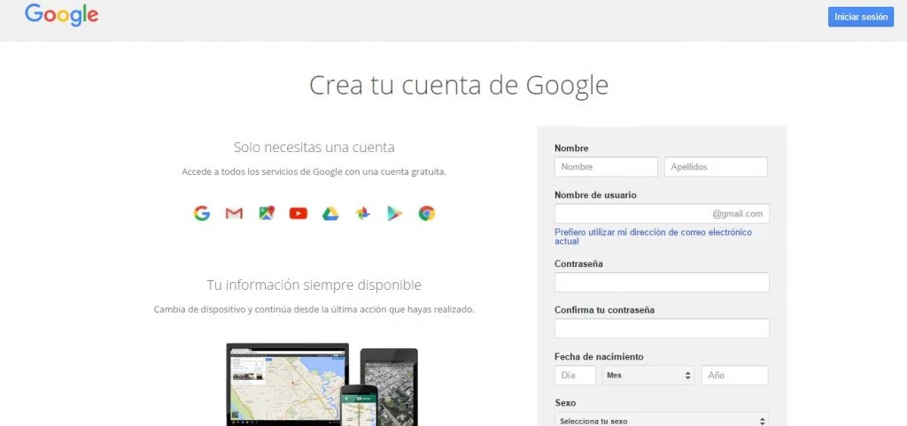Click the Confirma tu contraseña field
Screen dimensions: 907x426
click(662, 329)
